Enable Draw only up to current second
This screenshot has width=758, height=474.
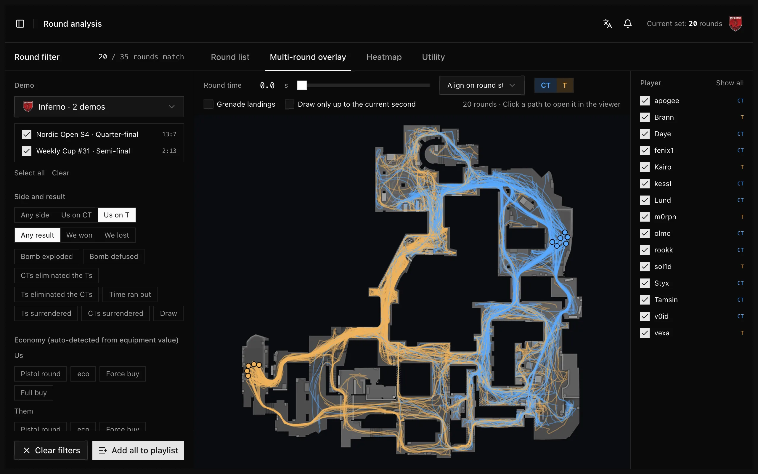289,104
